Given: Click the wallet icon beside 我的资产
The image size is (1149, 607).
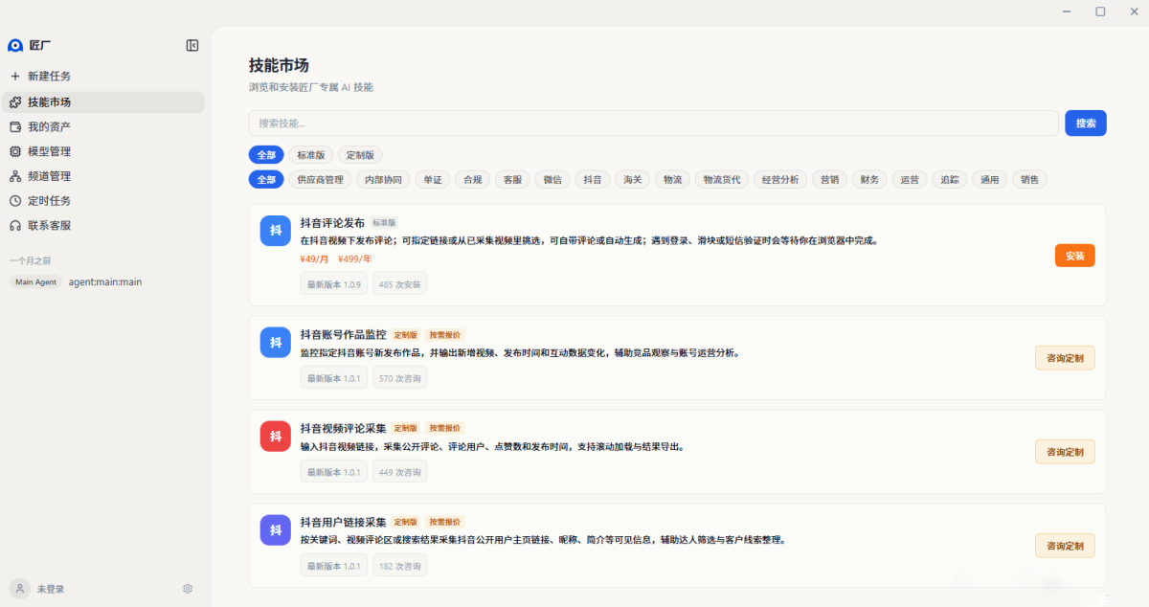Looking at the screenshot, I should pyautogui.click(x=15, y=126).
